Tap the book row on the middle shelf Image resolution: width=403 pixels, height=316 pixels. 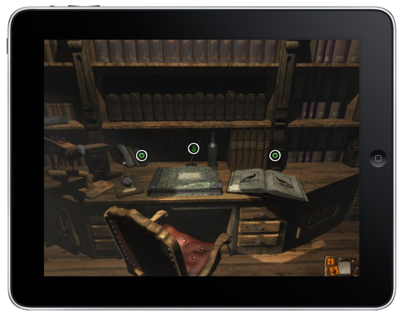[x=186, y=106]
